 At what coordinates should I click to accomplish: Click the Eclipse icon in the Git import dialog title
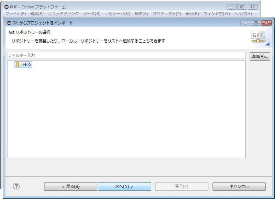9,23
